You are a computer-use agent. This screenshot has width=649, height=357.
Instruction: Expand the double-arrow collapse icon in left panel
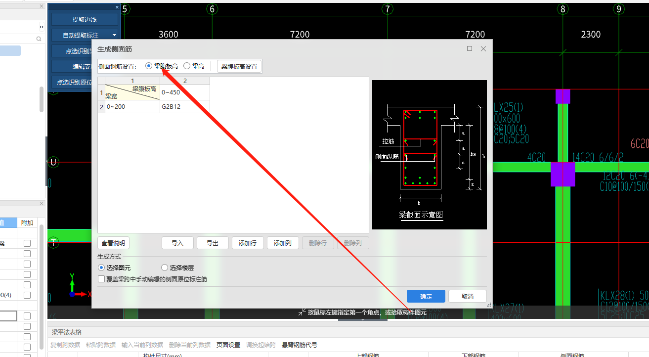click(42, 27)
